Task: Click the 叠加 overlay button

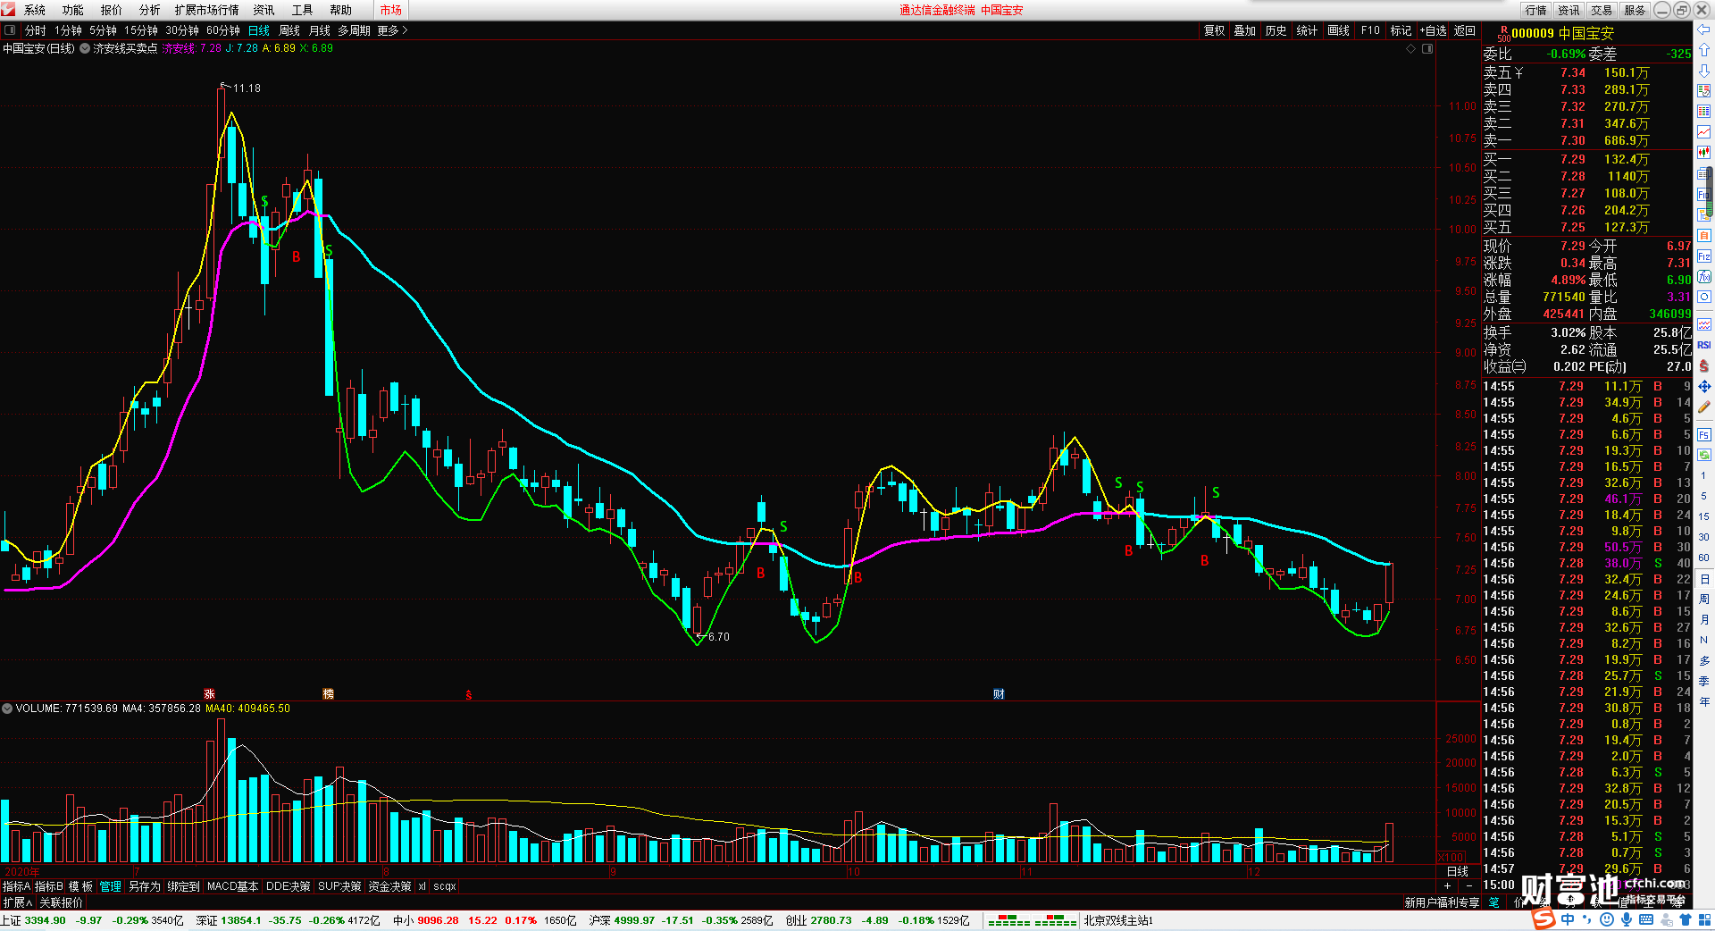Action: coord(1244,30)
